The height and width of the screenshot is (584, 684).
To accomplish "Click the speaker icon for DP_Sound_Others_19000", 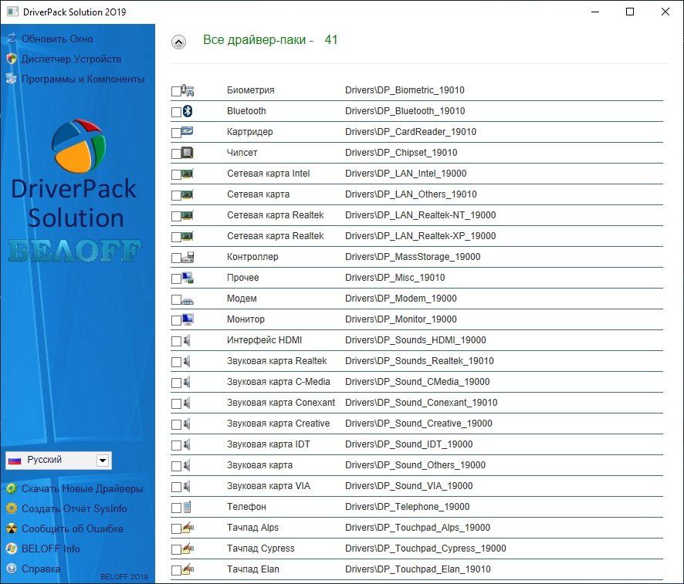I will pos(187,465).
